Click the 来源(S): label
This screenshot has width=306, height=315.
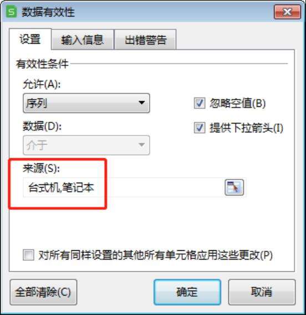41,168
